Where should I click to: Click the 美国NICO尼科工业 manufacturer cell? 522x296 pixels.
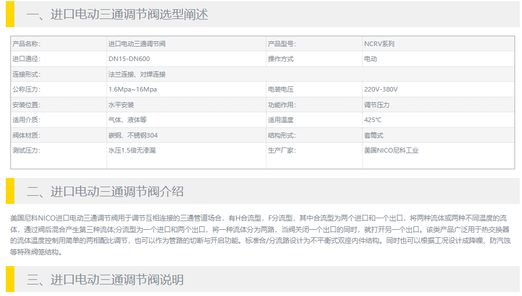[391, 150]
